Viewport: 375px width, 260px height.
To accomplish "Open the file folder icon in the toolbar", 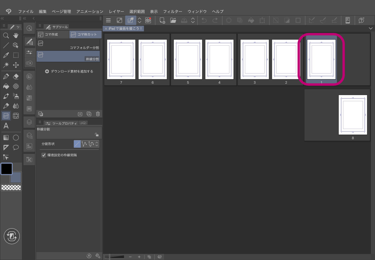I will pos(173,20).
